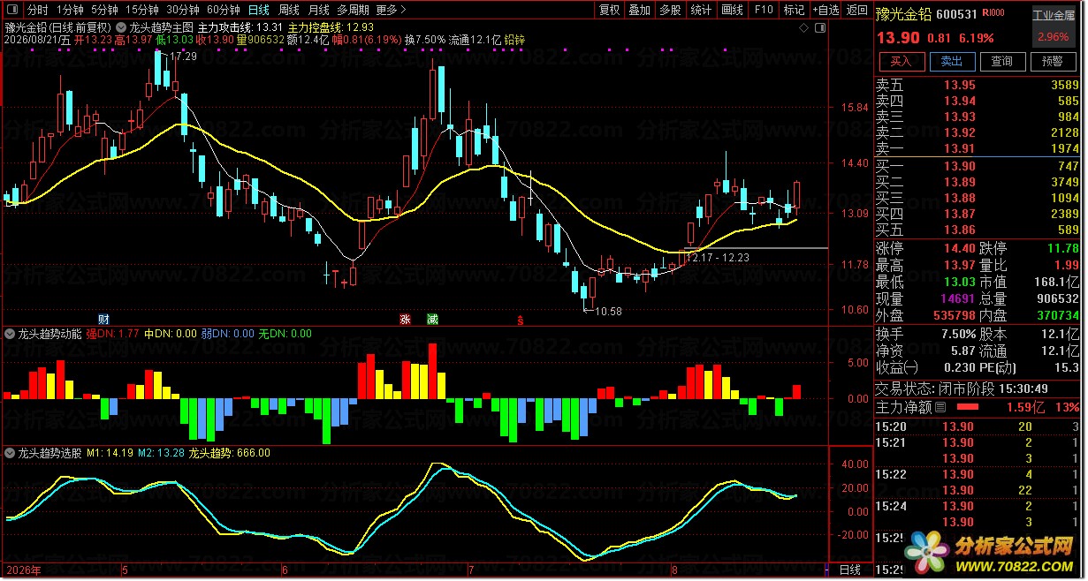Click the 画线 drawing tools button
Image resolution: width=1088 pixels, height=581 pixels.
coord(732,11)
